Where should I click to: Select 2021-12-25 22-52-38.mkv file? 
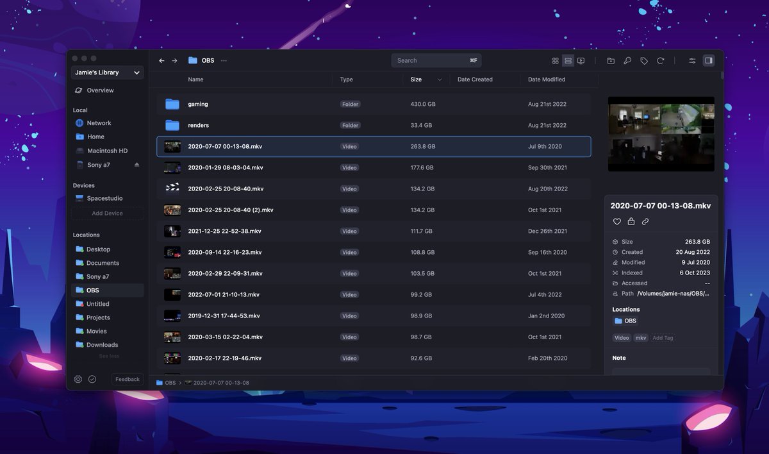[x=374, y=231]
